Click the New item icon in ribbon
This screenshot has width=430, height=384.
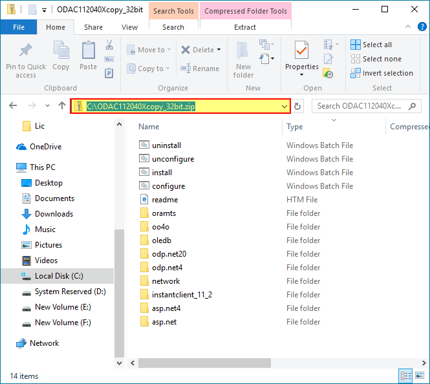pos(264,44)
